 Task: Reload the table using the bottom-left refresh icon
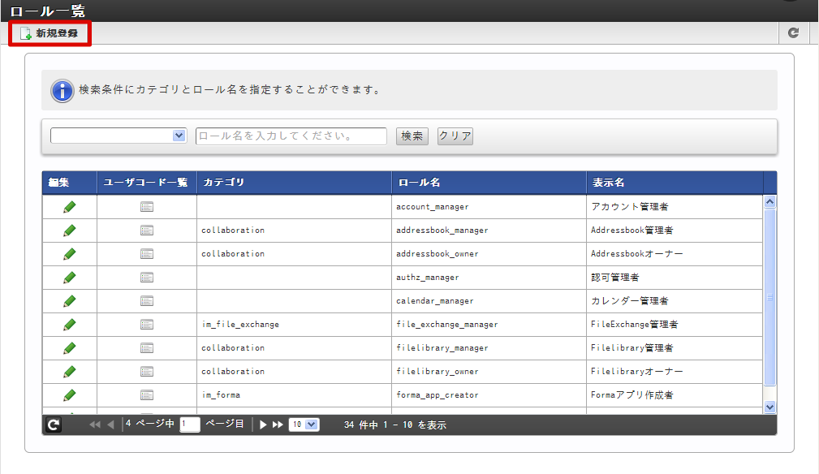[54, 424]
